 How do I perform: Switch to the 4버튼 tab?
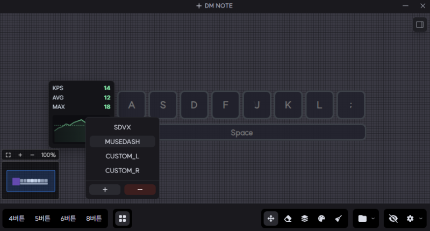(x=17, y=219)
